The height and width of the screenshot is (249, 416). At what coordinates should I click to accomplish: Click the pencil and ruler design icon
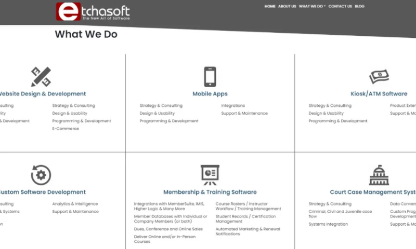coord(41,77)
